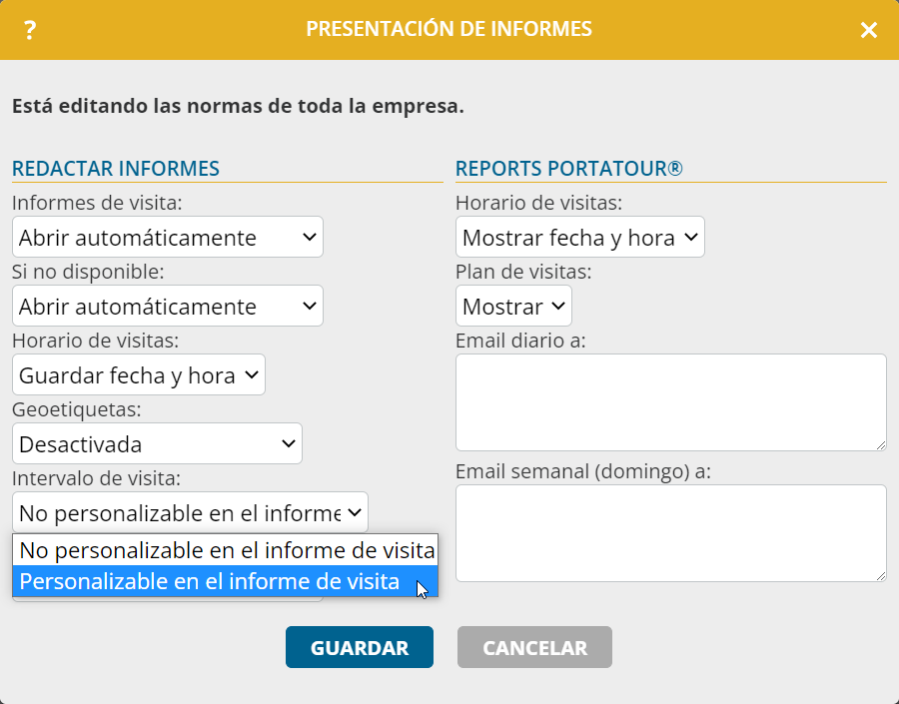
Task: Save settings with the Guardar button
Action: [x=360, y=647]
